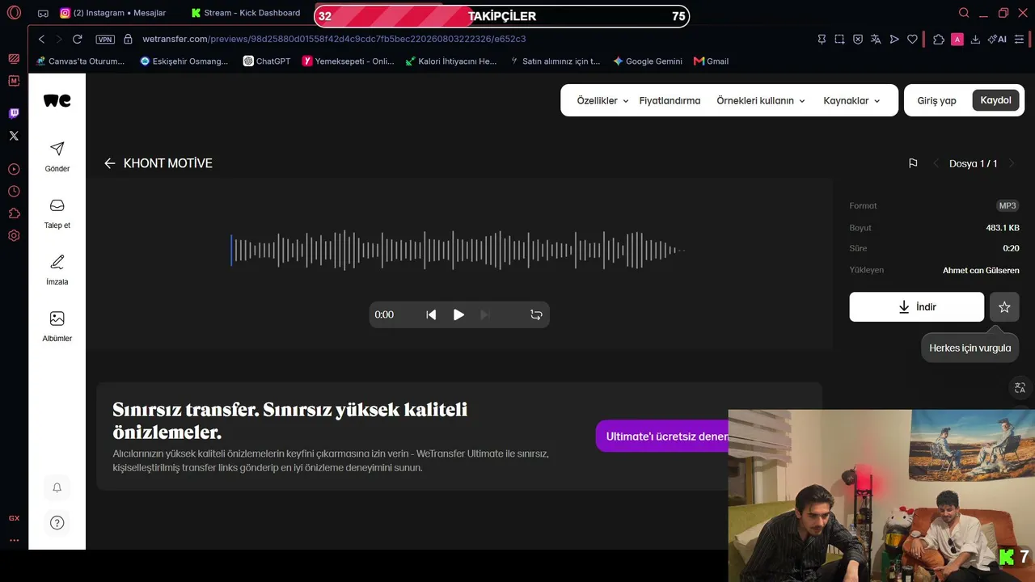Open the Kalori İhtiyacını bookmark

tap(451, 61)
